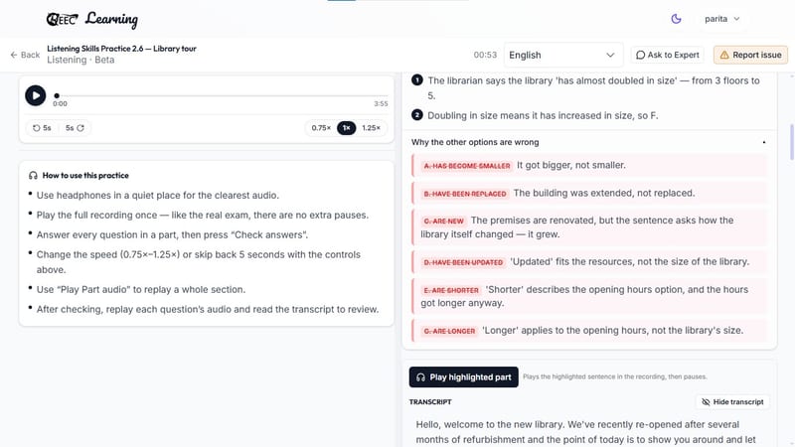Click Play highlighted part button

[463, 377]
